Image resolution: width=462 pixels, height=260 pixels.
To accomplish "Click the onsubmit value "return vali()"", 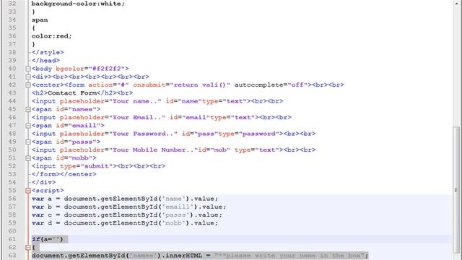I will point(200,85).
